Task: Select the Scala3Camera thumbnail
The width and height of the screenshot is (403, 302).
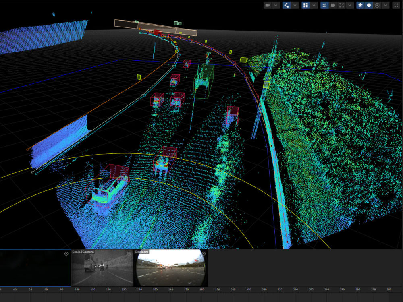Action: pyautogui.click(x=102, y=268)
